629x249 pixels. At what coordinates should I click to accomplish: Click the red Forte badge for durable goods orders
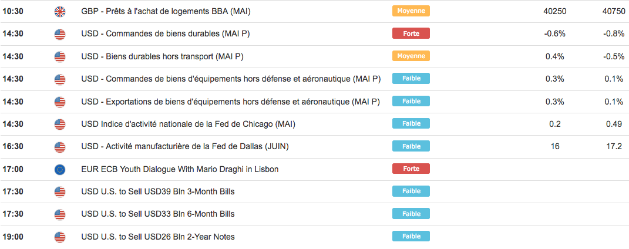tap(411, 33)
